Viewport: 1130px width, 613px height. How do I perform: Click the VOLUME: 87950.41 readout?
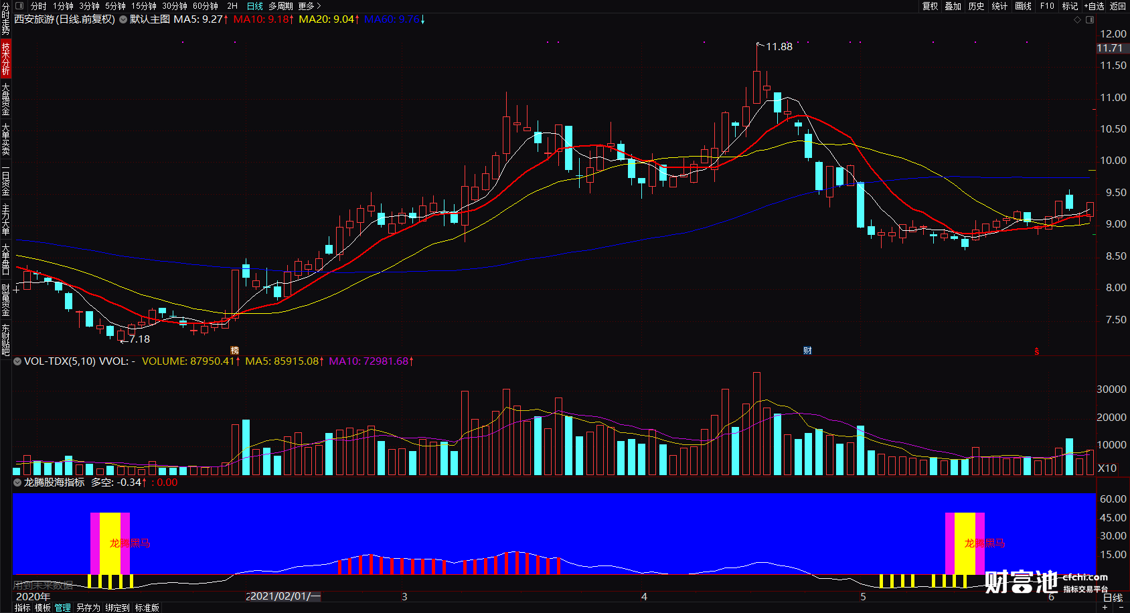coord(191,361)
